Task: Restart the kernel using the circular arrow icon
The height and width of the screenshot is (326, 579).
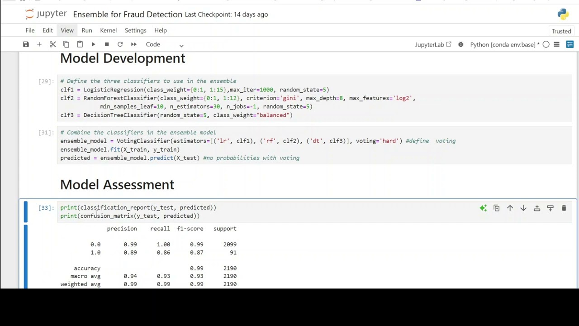Action: tap(120, 44)
